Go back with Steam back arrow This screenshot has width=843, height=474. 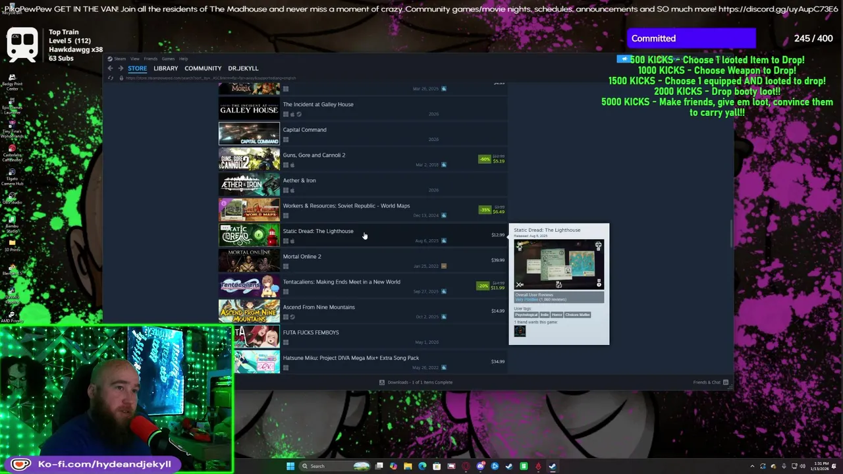(x=111, y=68)
